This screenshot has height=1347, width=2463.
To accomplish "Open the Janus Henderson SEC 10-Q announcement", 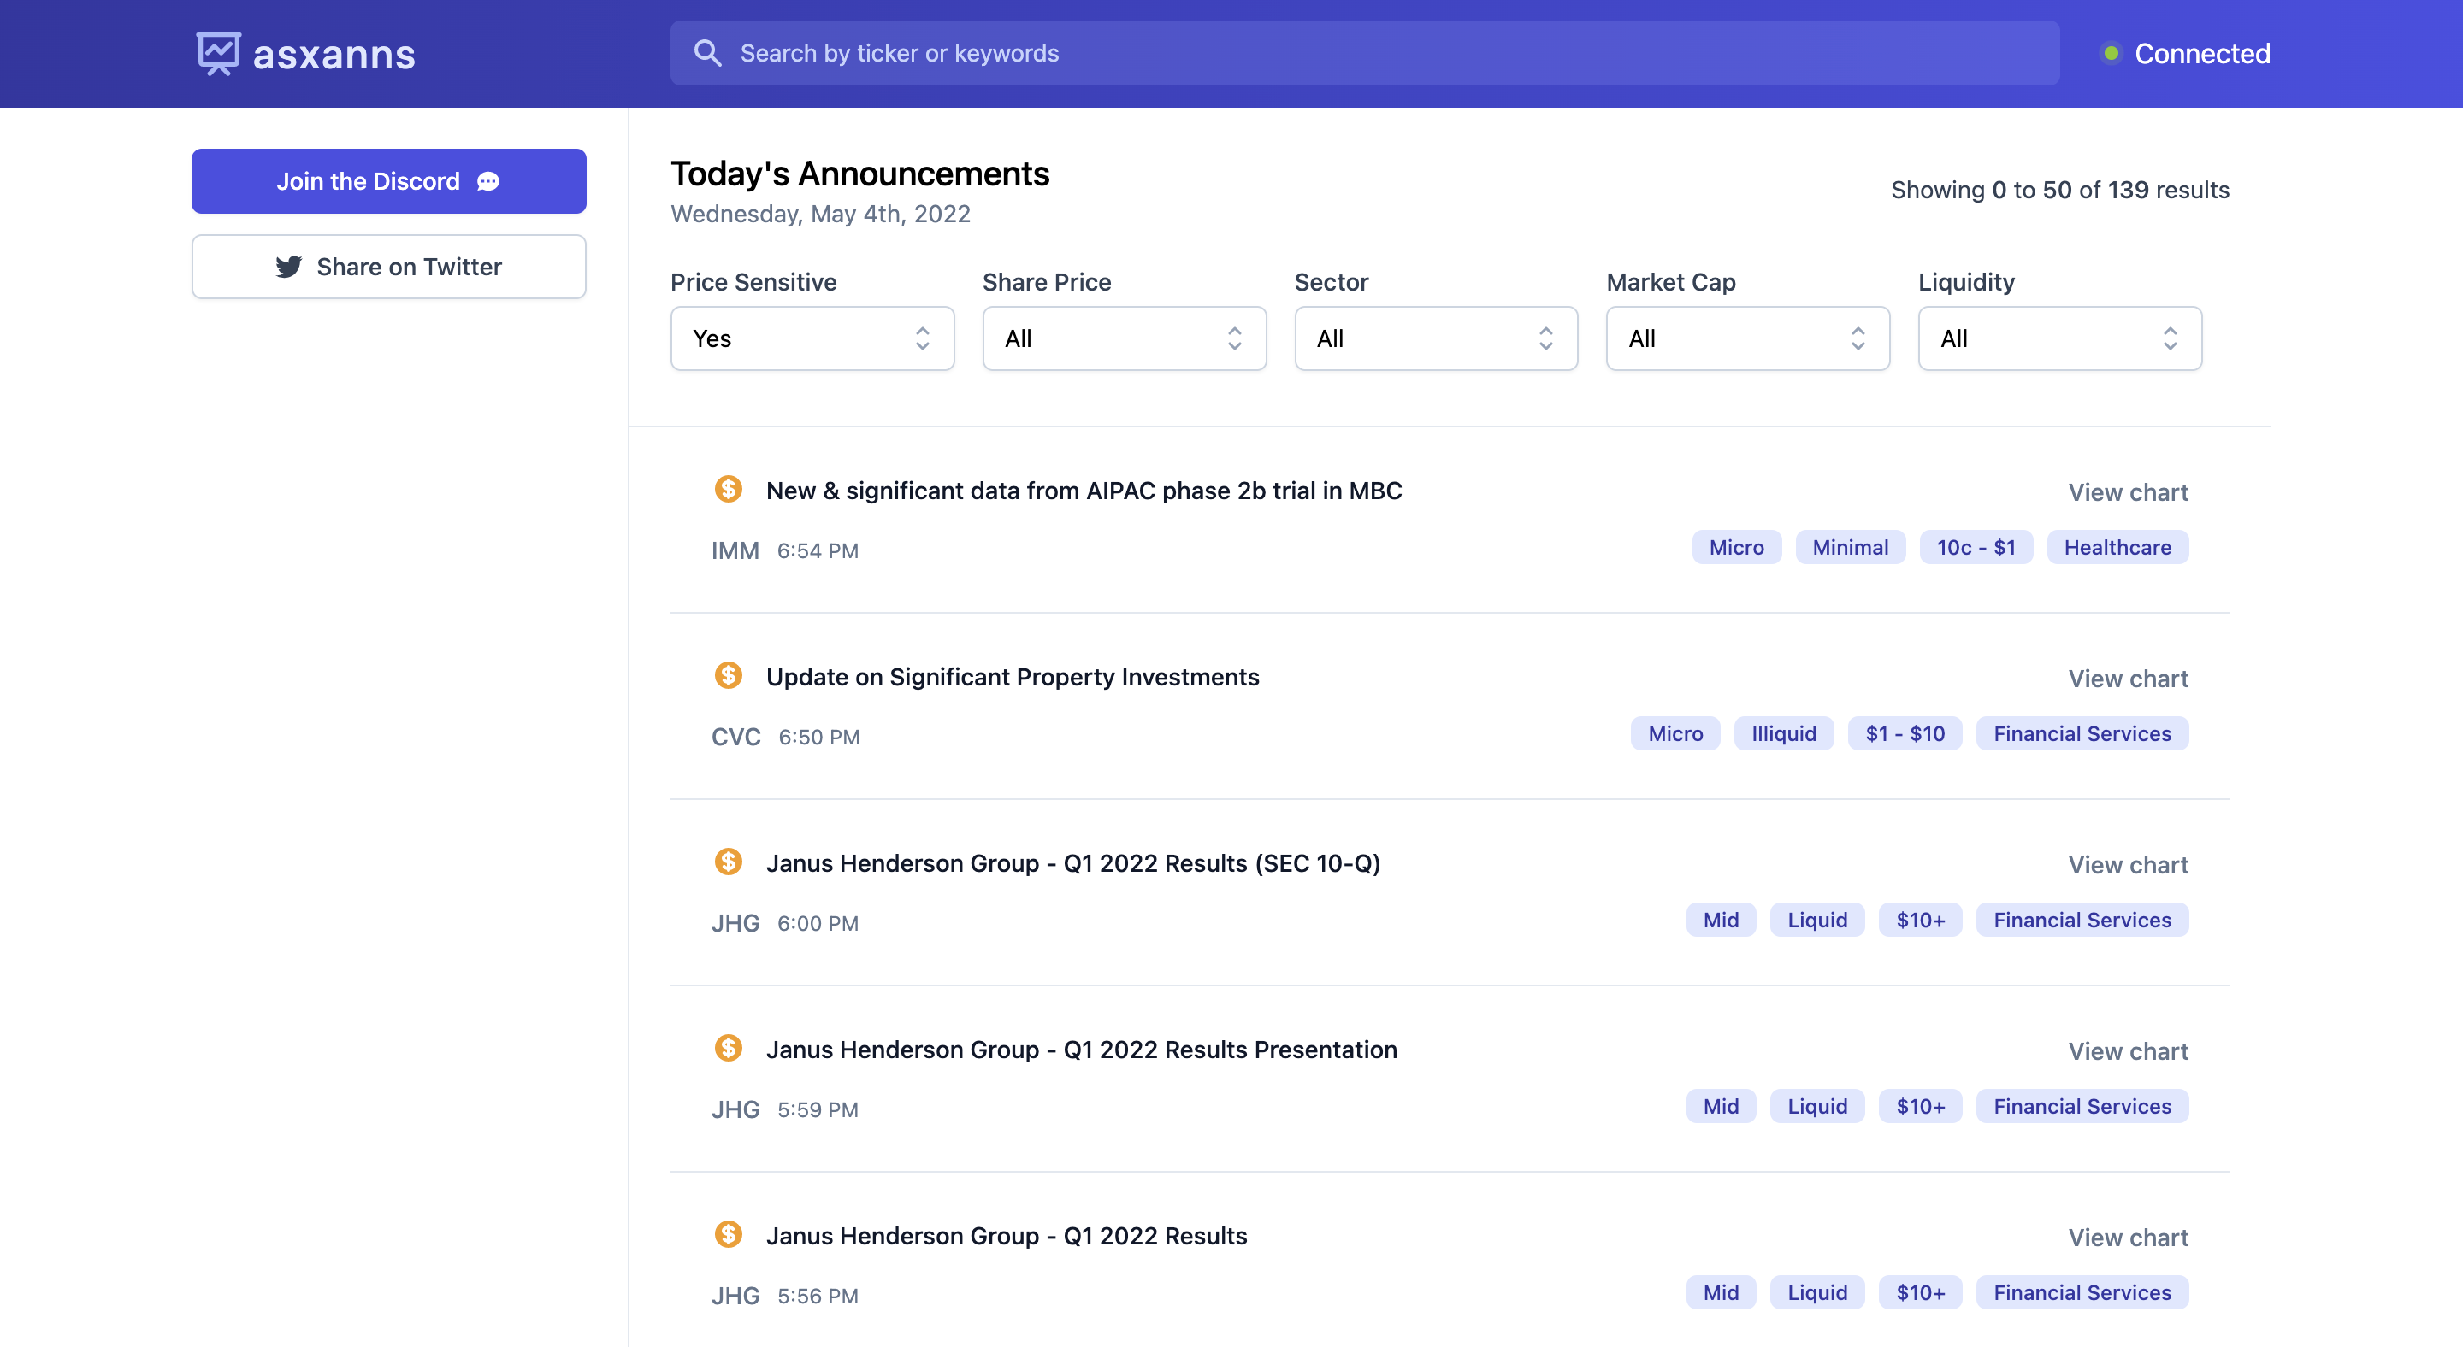I will [1072, 863].
